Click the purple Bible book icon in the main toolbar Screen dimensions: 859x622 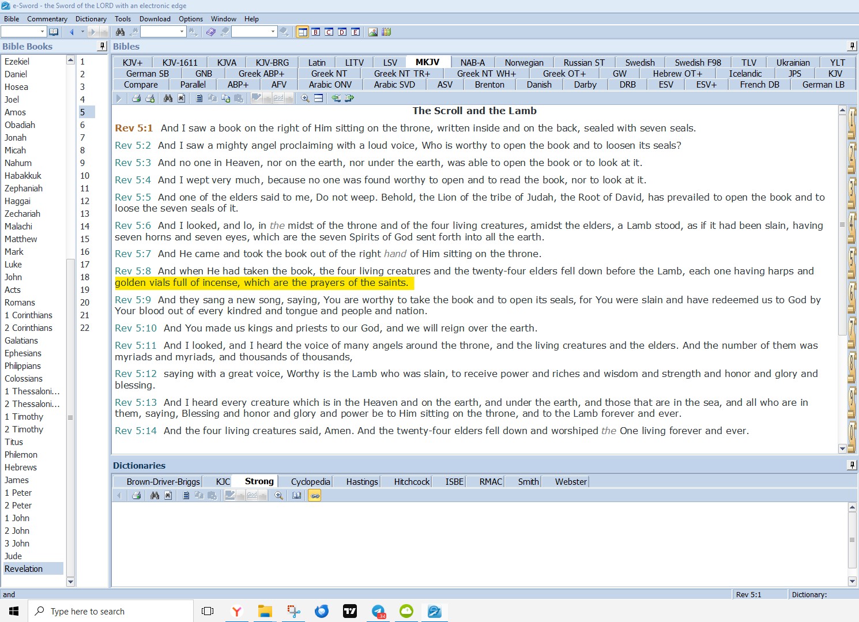coord(211,32)
